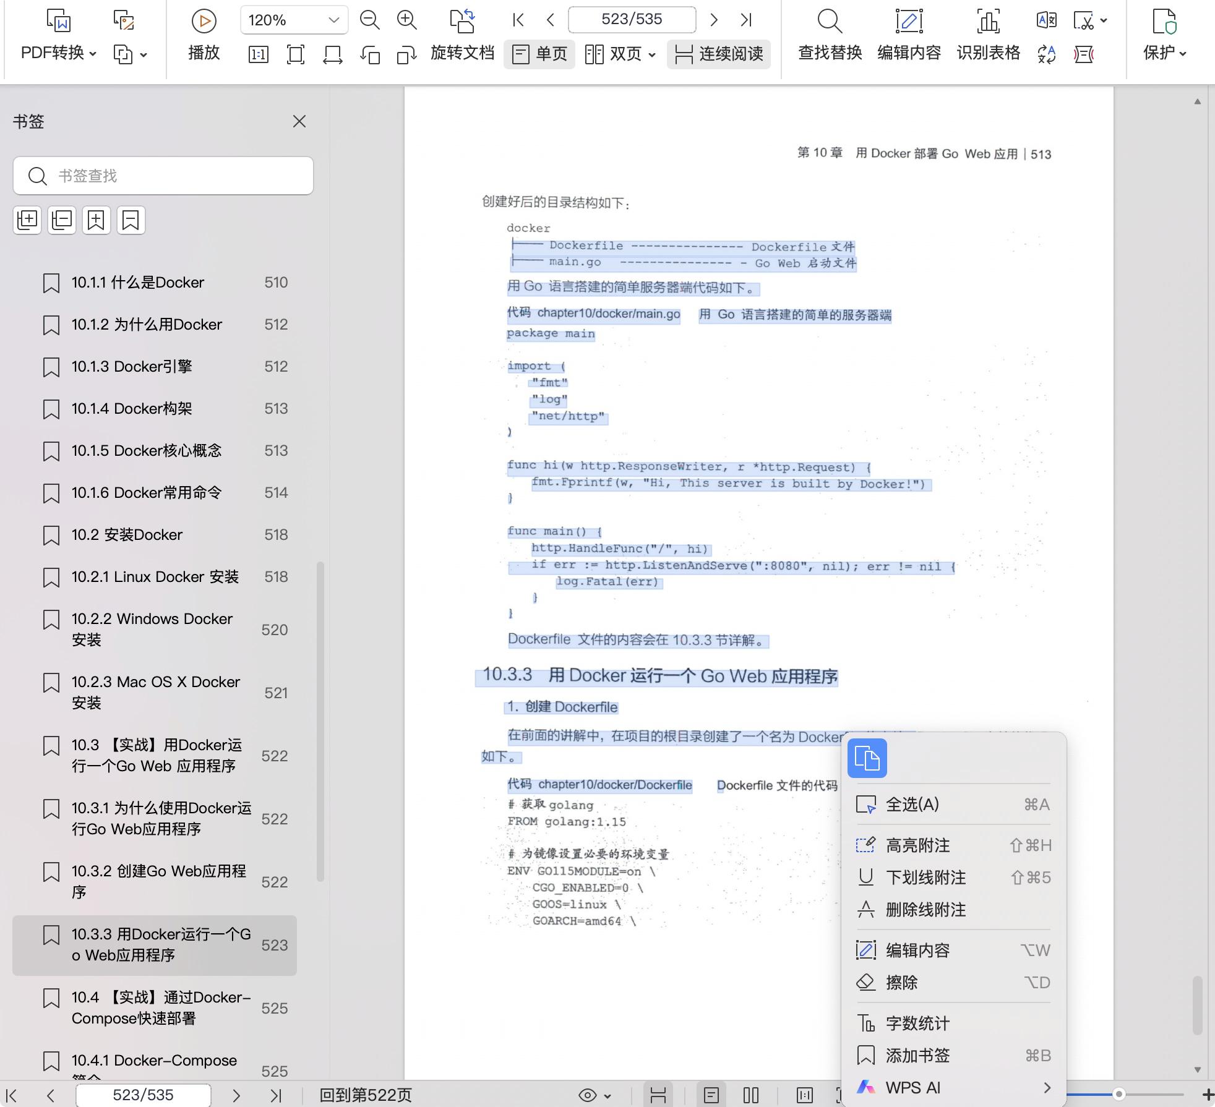Screen dimensions: 1215x1107
Task: Choose 添加书签 in context menu
Action: point(953,1055)
